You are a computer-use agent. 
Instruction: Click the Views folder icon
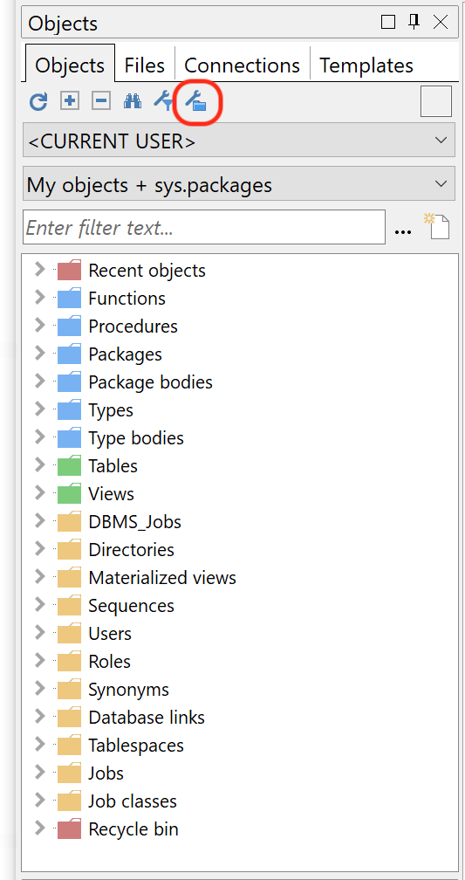point(70,494)
